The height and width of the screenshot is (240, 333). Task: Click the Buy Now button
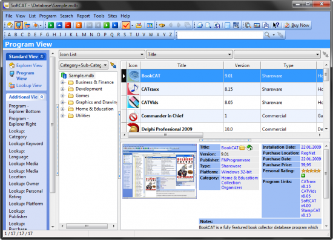[x=297, y=25]
